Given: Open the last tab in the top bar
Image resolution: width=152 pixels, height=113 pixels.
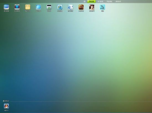Looking at the screenshot, I should tap(118, 1).
